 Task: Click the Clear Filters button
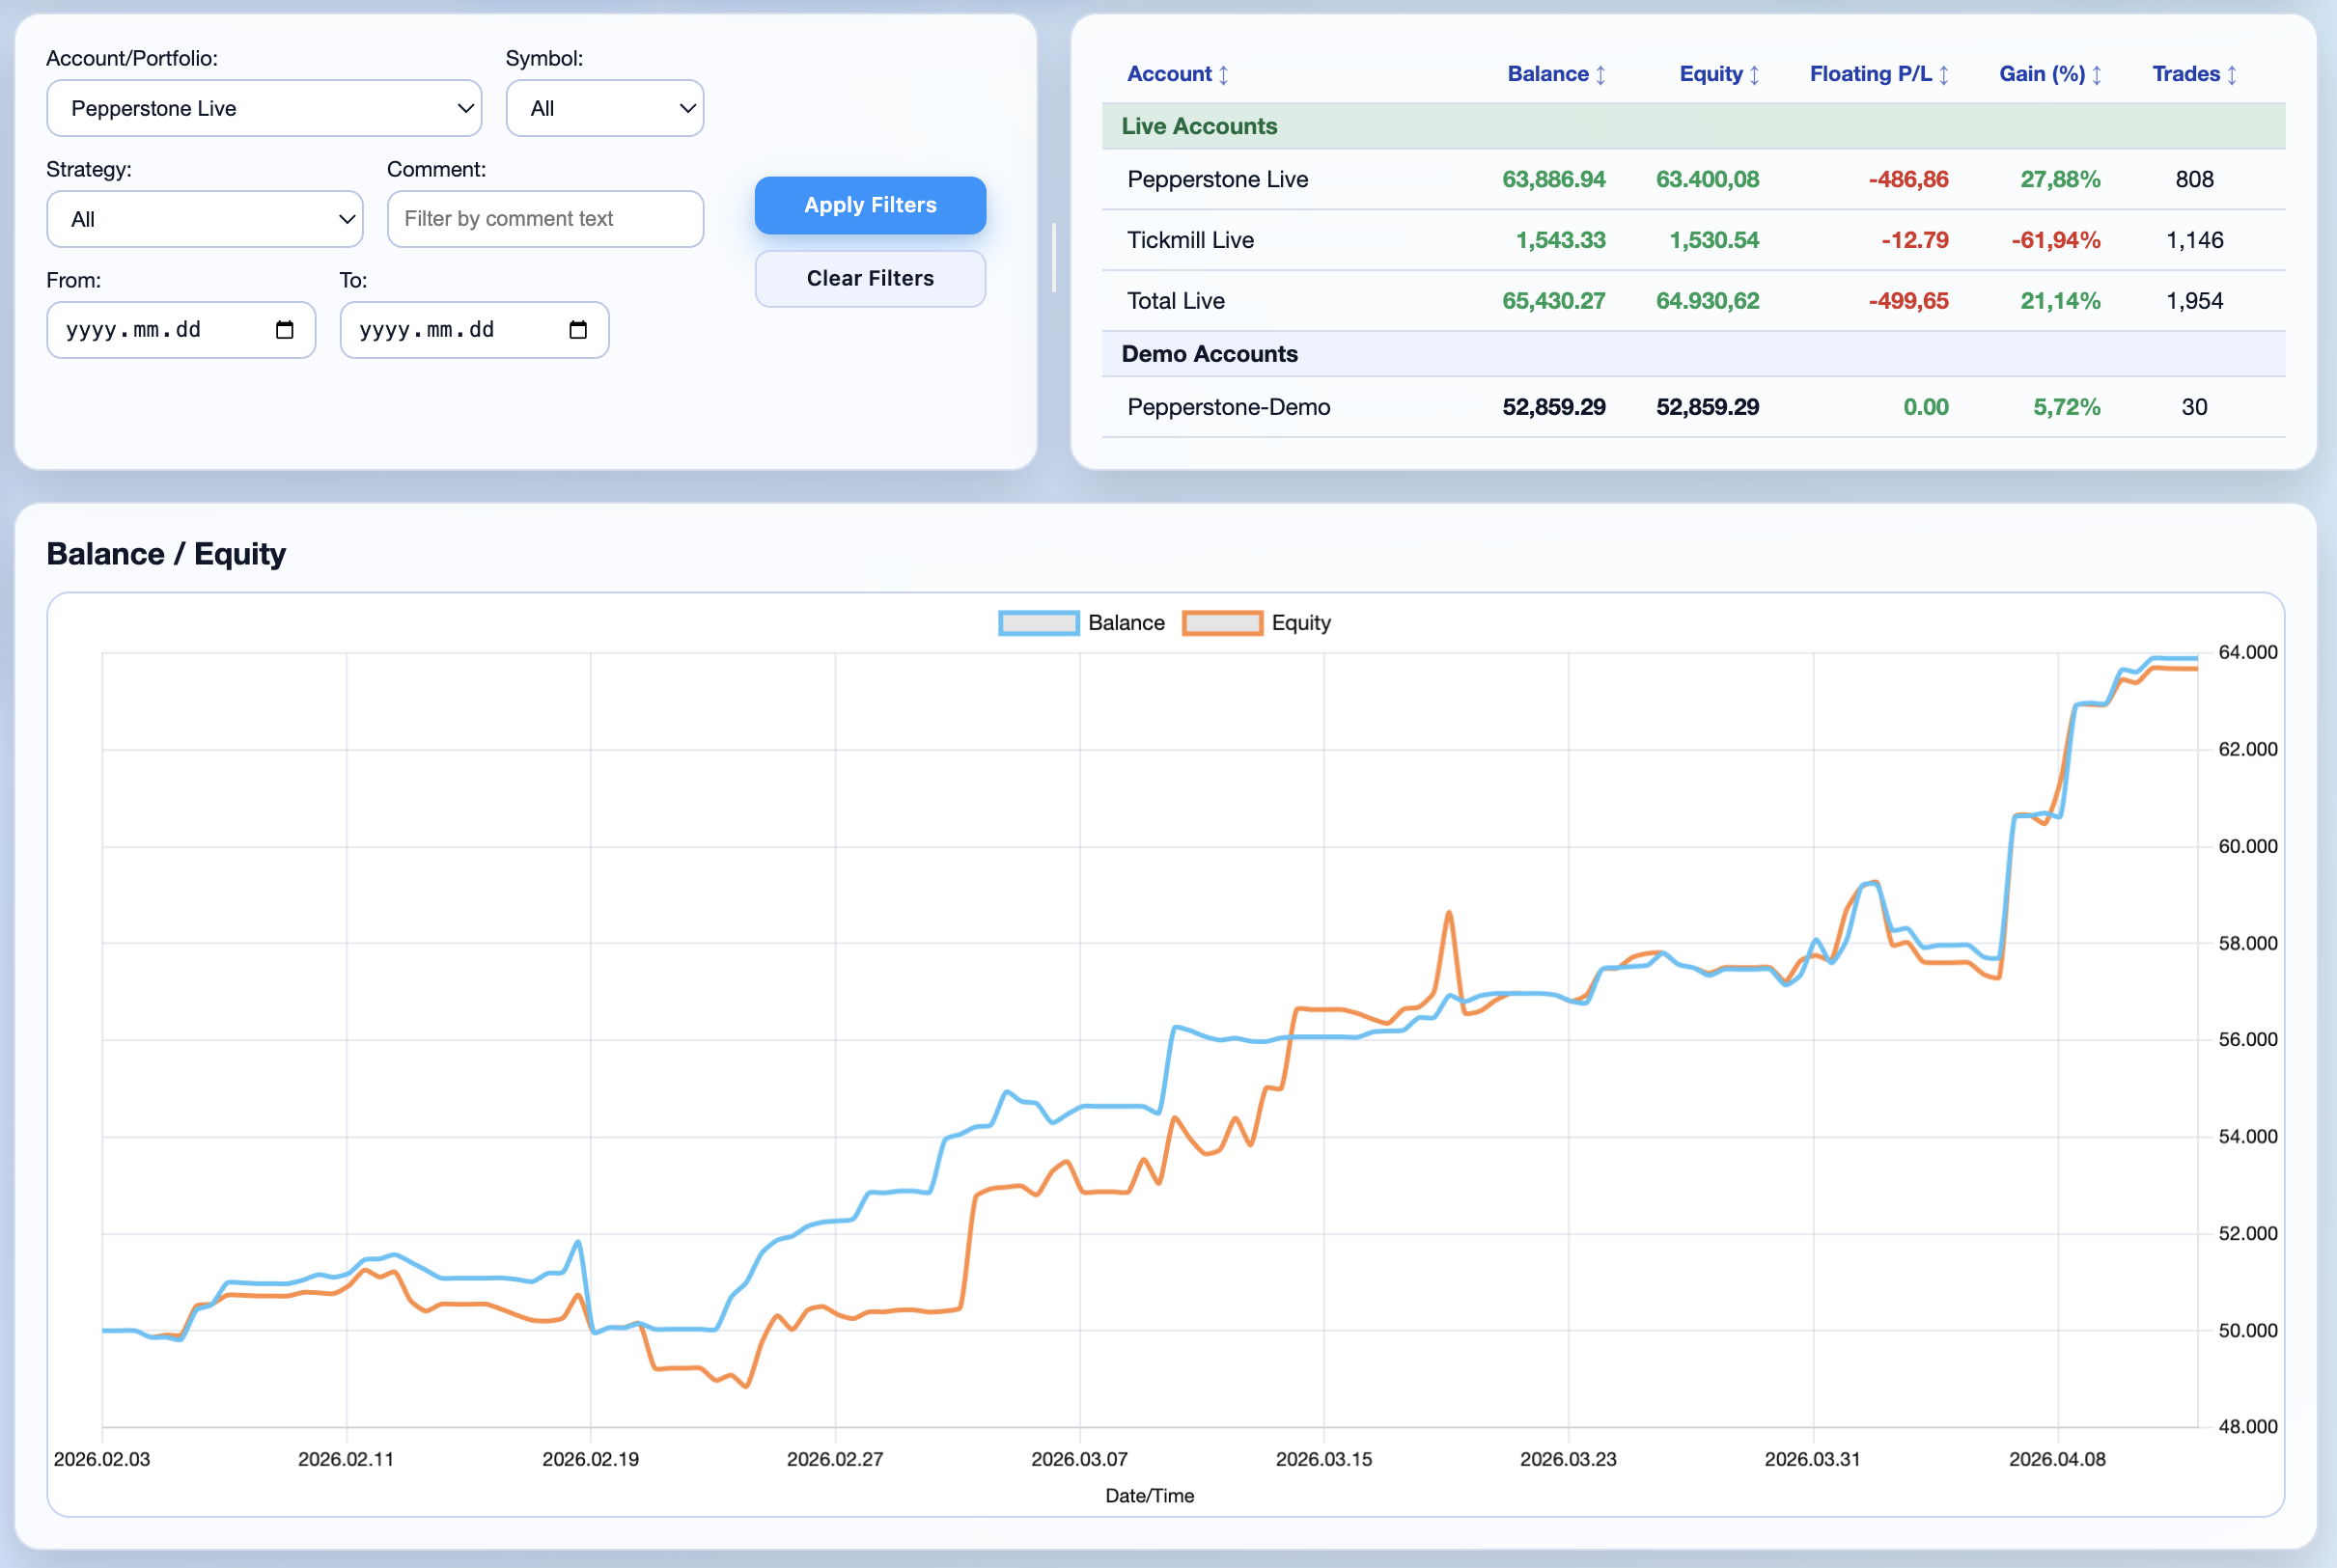pyautogui.click(x=870, y=278)
